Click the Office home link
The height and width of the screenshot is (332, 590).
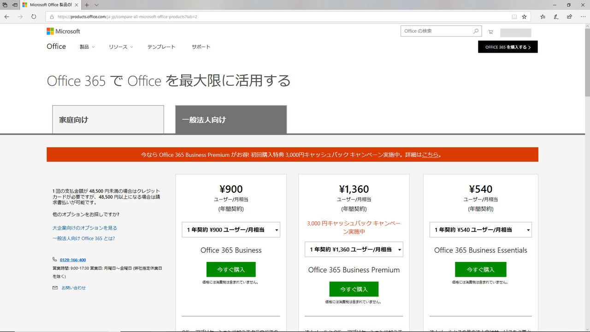tap(56, 47)
